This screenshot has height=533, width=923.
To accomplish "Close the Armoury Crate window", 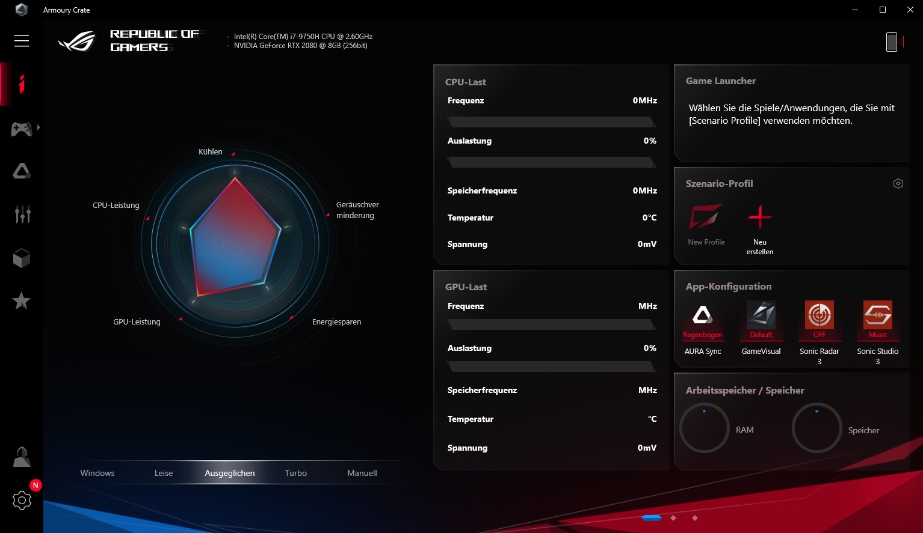I will pyautogui.click(x=910, y=10).
